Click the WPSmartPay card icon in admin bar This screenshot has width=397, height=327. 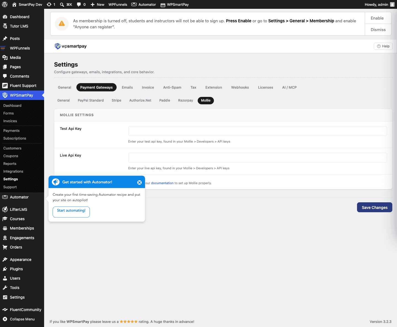coord(163,5)
